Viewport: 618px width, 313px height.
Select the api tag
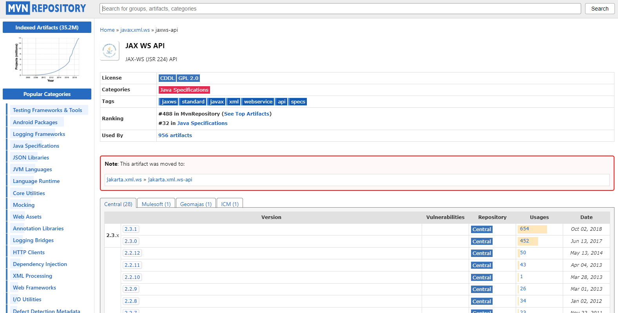[282, 102]
